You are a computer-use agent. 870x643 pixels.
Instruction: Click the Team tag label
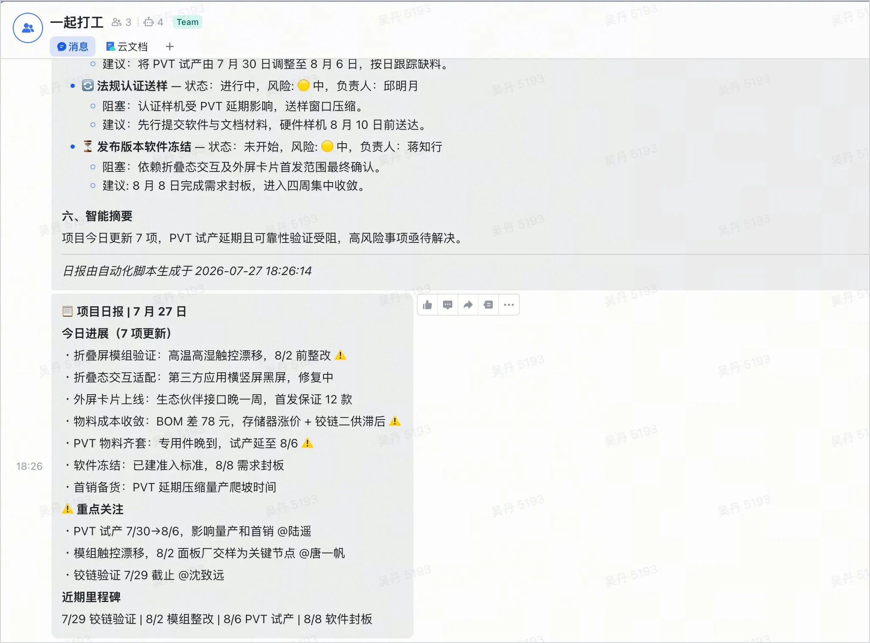click(188, 22)
